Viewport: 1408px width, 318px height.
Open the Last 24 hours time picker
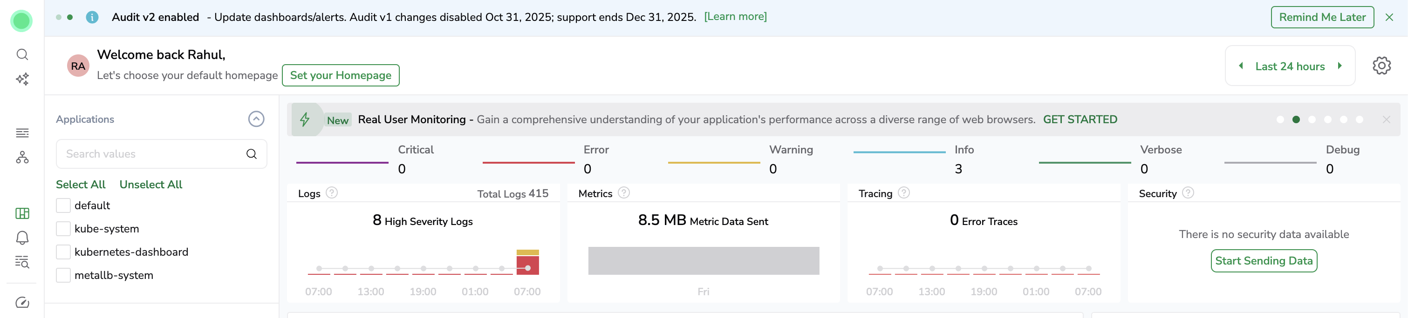point(1289,66)
